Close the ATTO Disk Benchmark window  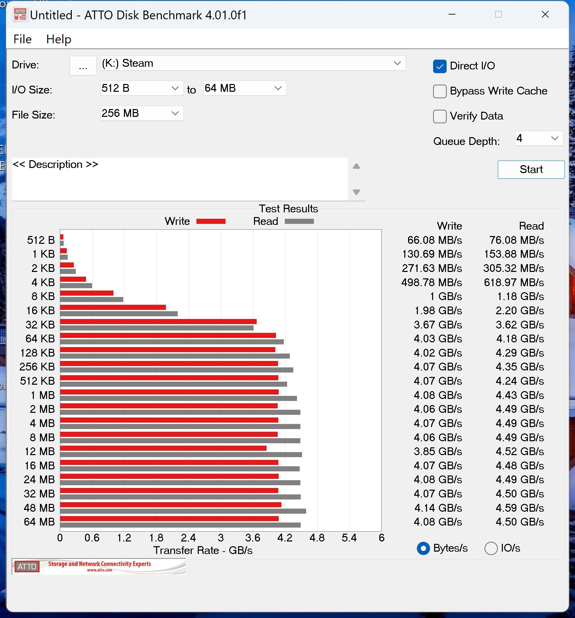tap(545, 15)
